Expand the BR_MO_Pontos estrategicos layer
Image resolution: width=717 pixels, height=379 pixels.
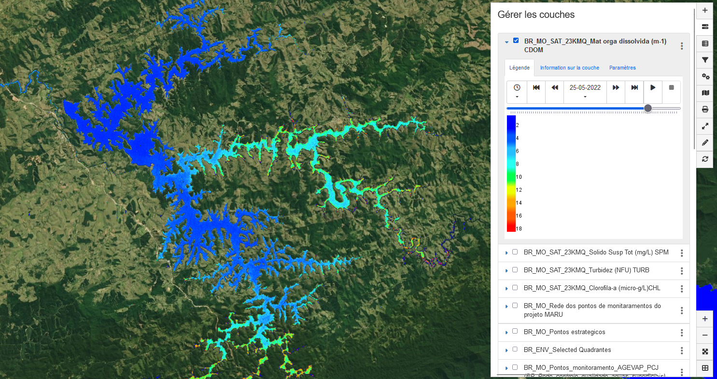point(506,332)
